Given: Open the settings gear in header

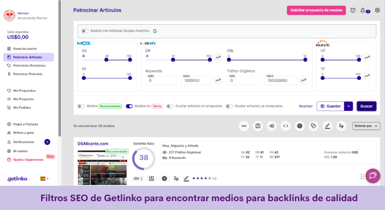Looking at the screenshot, I should [x=377, y=10].
